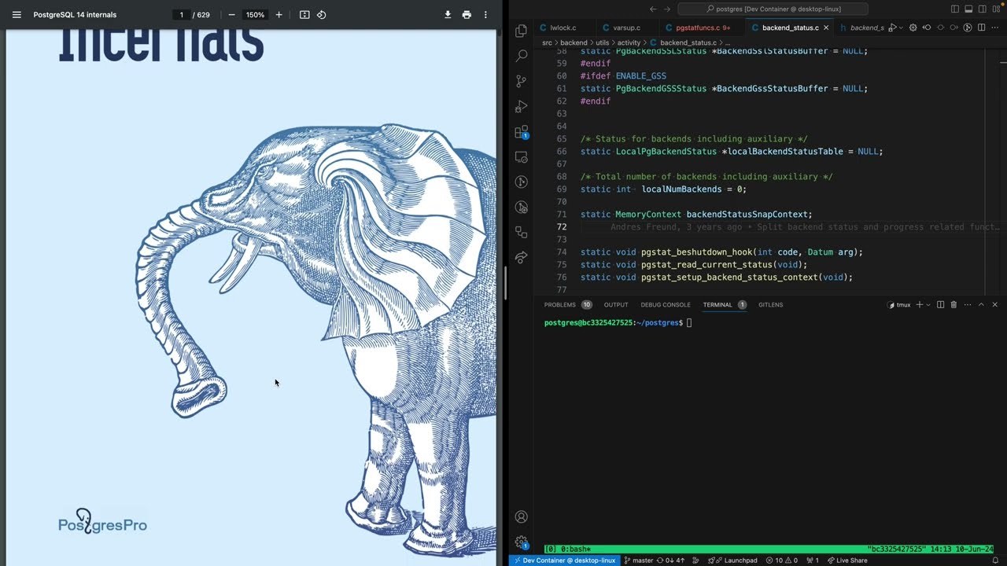Image resolution: width=1007 pixels, height=566 pixels.
Task: Open the Extensions view
Action: (521, 131)
